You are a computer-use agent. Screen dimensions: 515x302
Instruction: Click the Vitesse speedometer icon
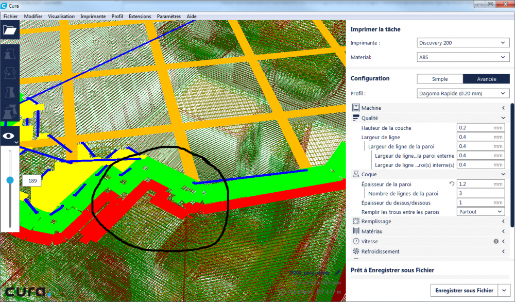[x=356, y=241]
